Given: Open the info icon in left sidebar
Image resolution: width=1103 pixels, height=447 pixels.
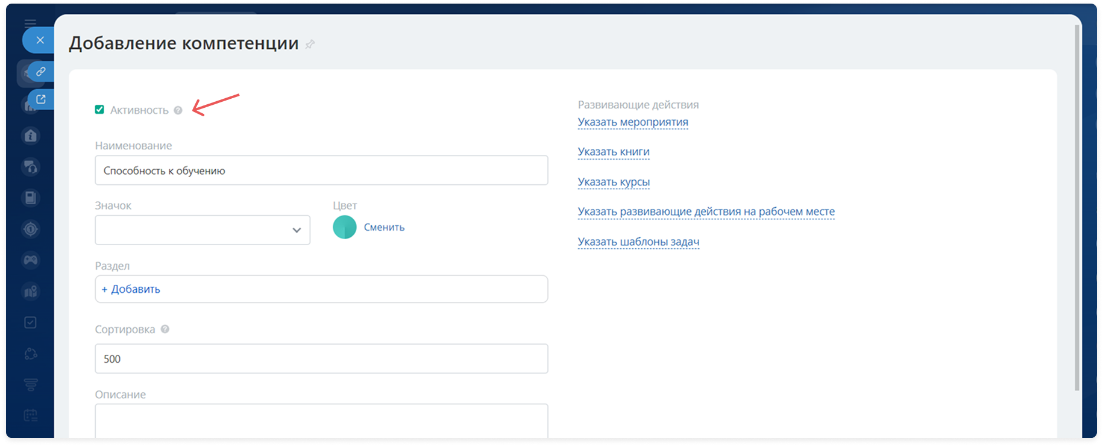Looking at the screenshot, I should [31, 136].
